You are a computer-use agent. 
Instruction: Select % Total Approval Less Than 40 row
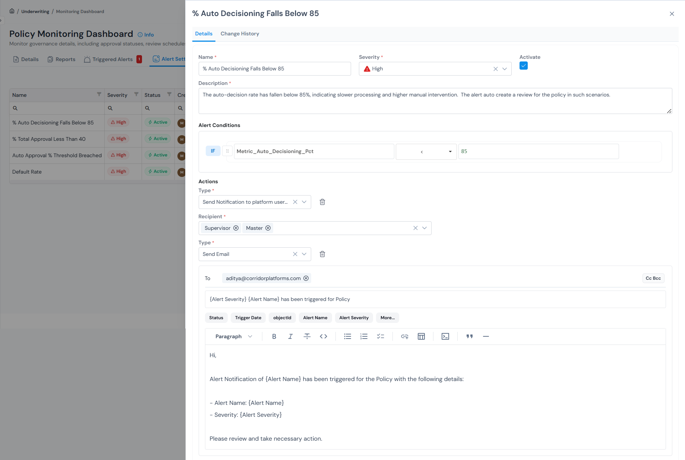pos(97,139)
